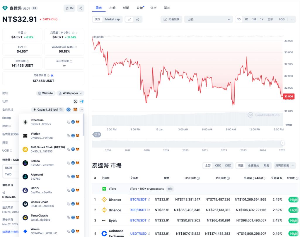Click the 2020 mark on the range slider
Viewport: 300px width, 237px height.
pos(185,150)
